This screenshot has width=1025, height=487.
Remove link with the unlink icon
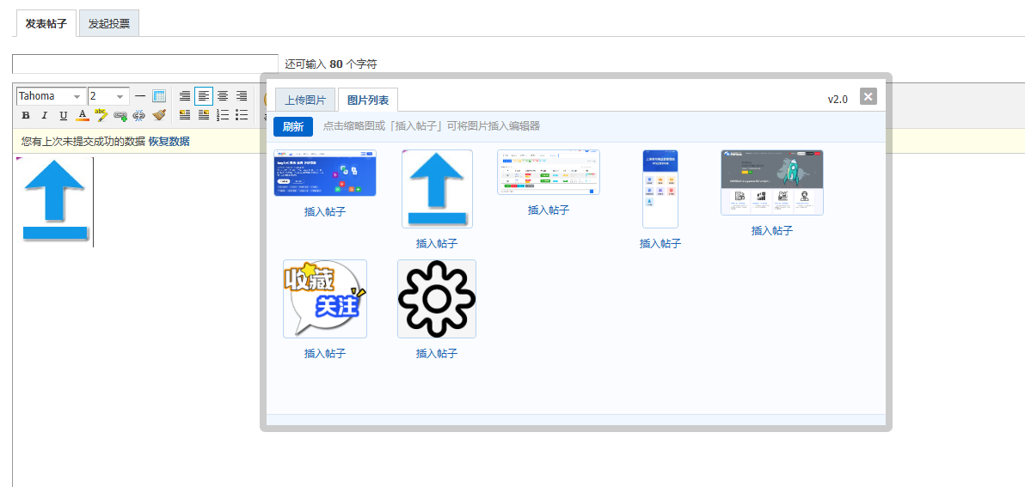138,116
